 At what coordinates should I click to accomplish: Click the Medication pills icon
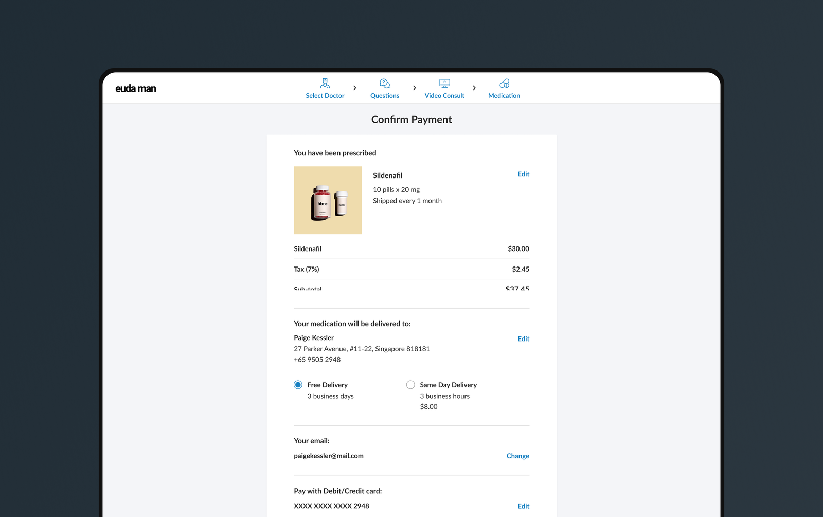504,83
